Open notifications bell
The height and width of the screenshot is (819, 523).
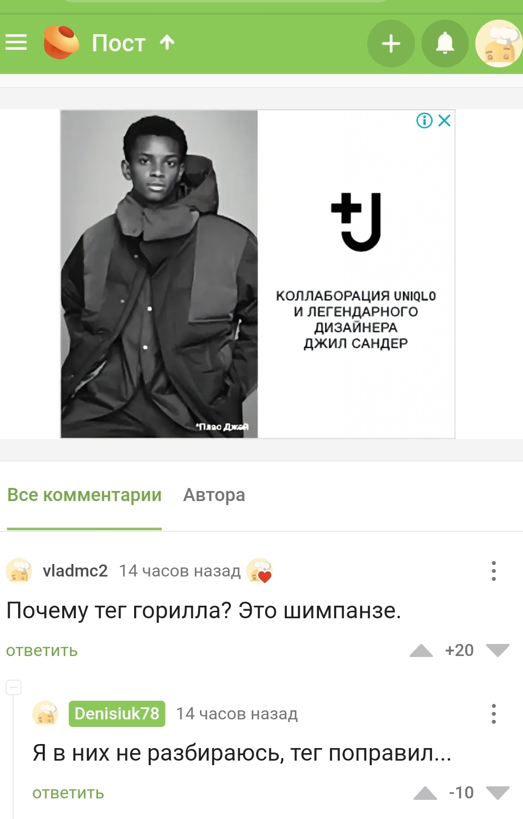click(x=445, y=44)
